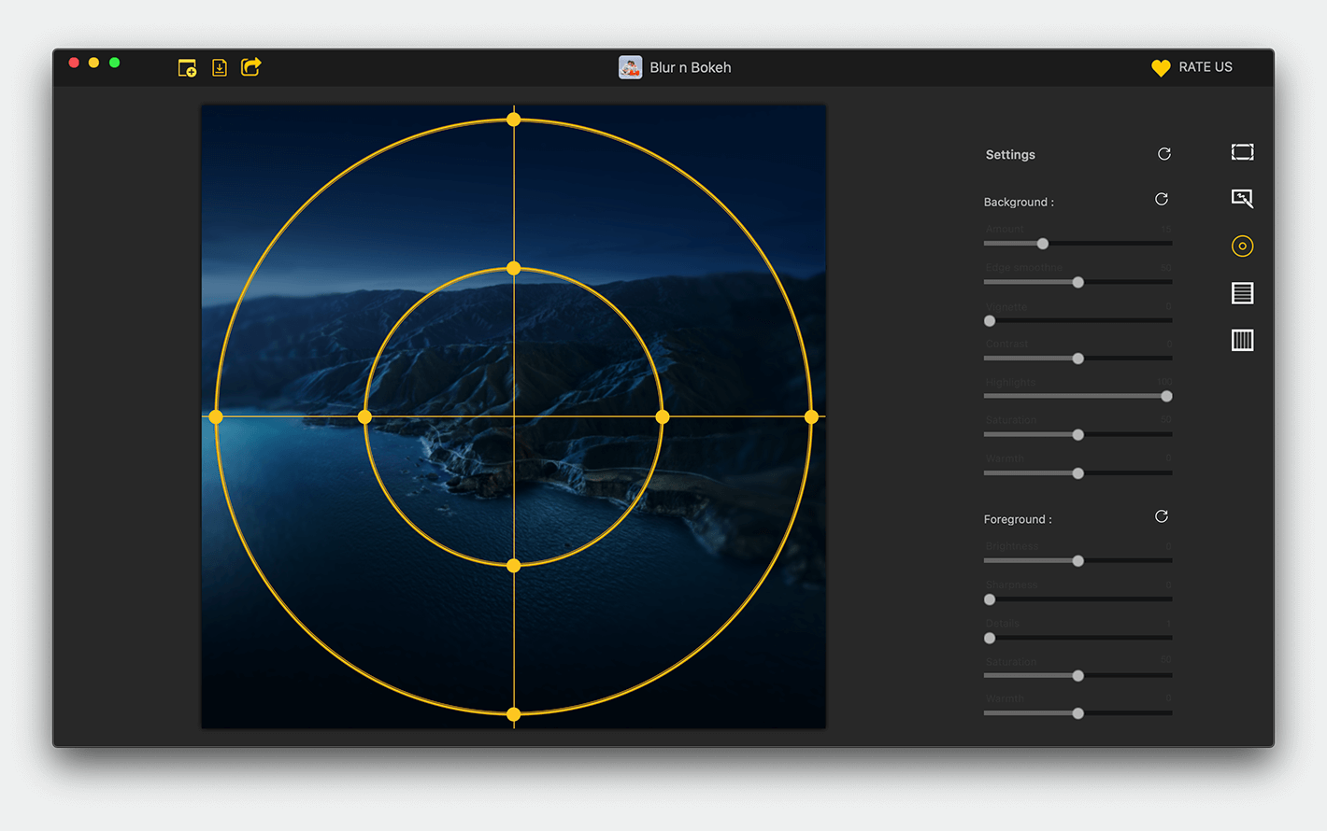Click the 'Foreground :' section label
The width and height of the screenshot is (1327, 831).
tap(1018, 519)
